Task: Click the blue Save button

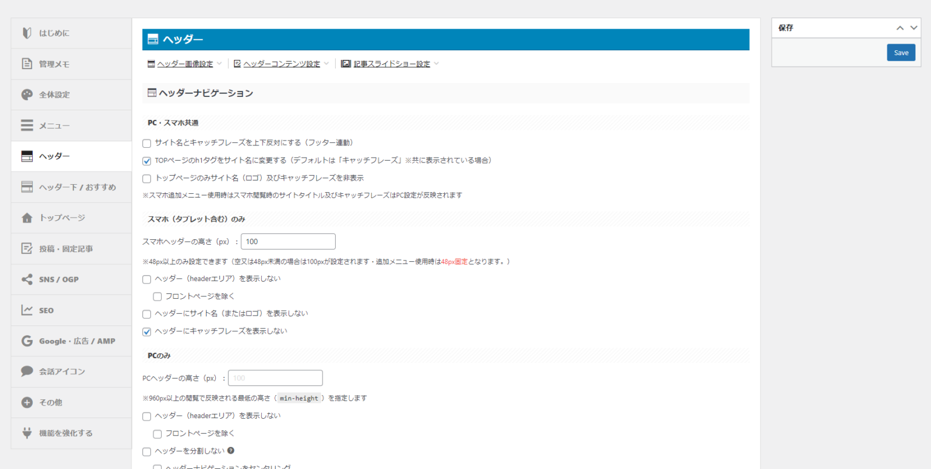Action: (x=901, y=53)
